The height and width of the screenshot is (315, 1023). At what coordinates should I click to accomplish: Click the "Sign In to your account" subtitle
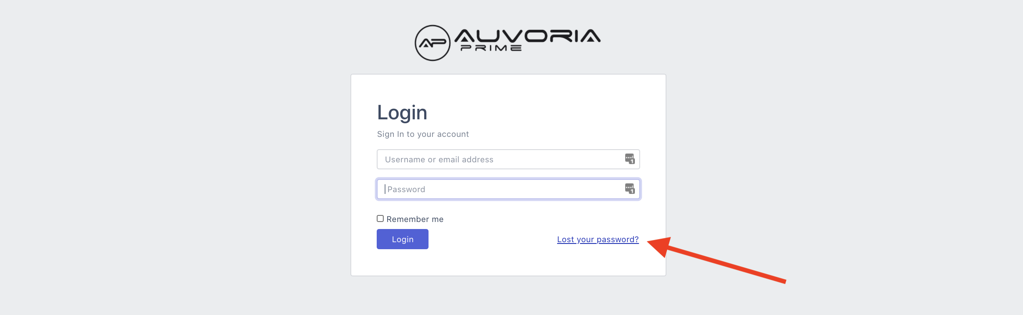pos(423,134)
